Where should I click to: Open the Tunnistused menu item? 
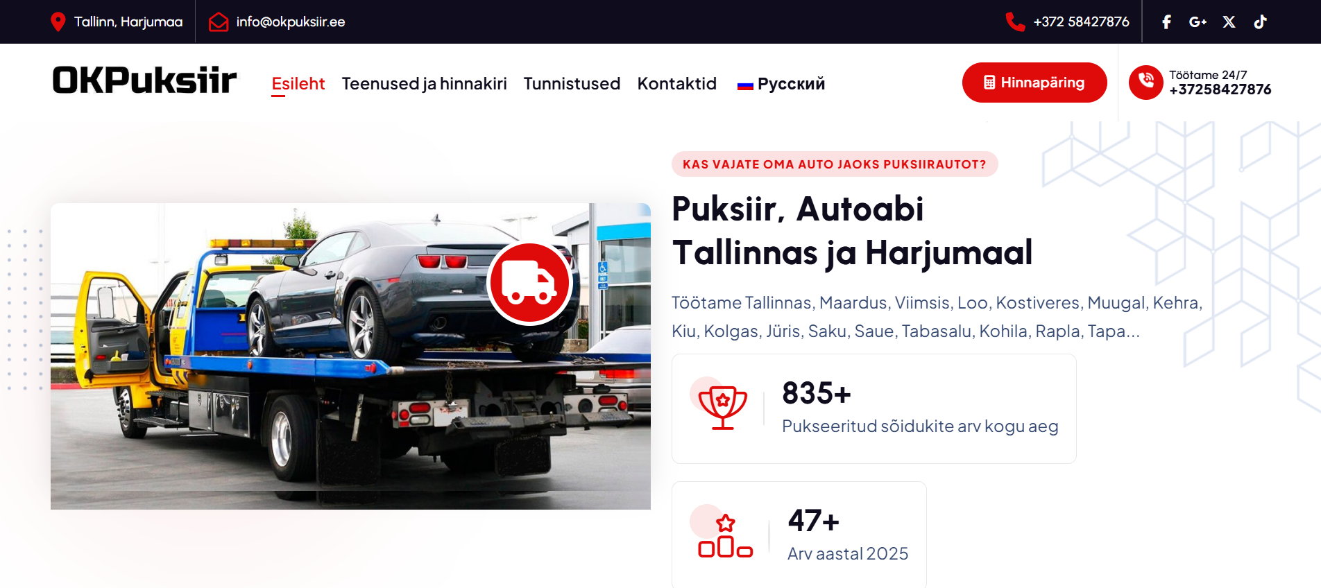click(572, 84)
